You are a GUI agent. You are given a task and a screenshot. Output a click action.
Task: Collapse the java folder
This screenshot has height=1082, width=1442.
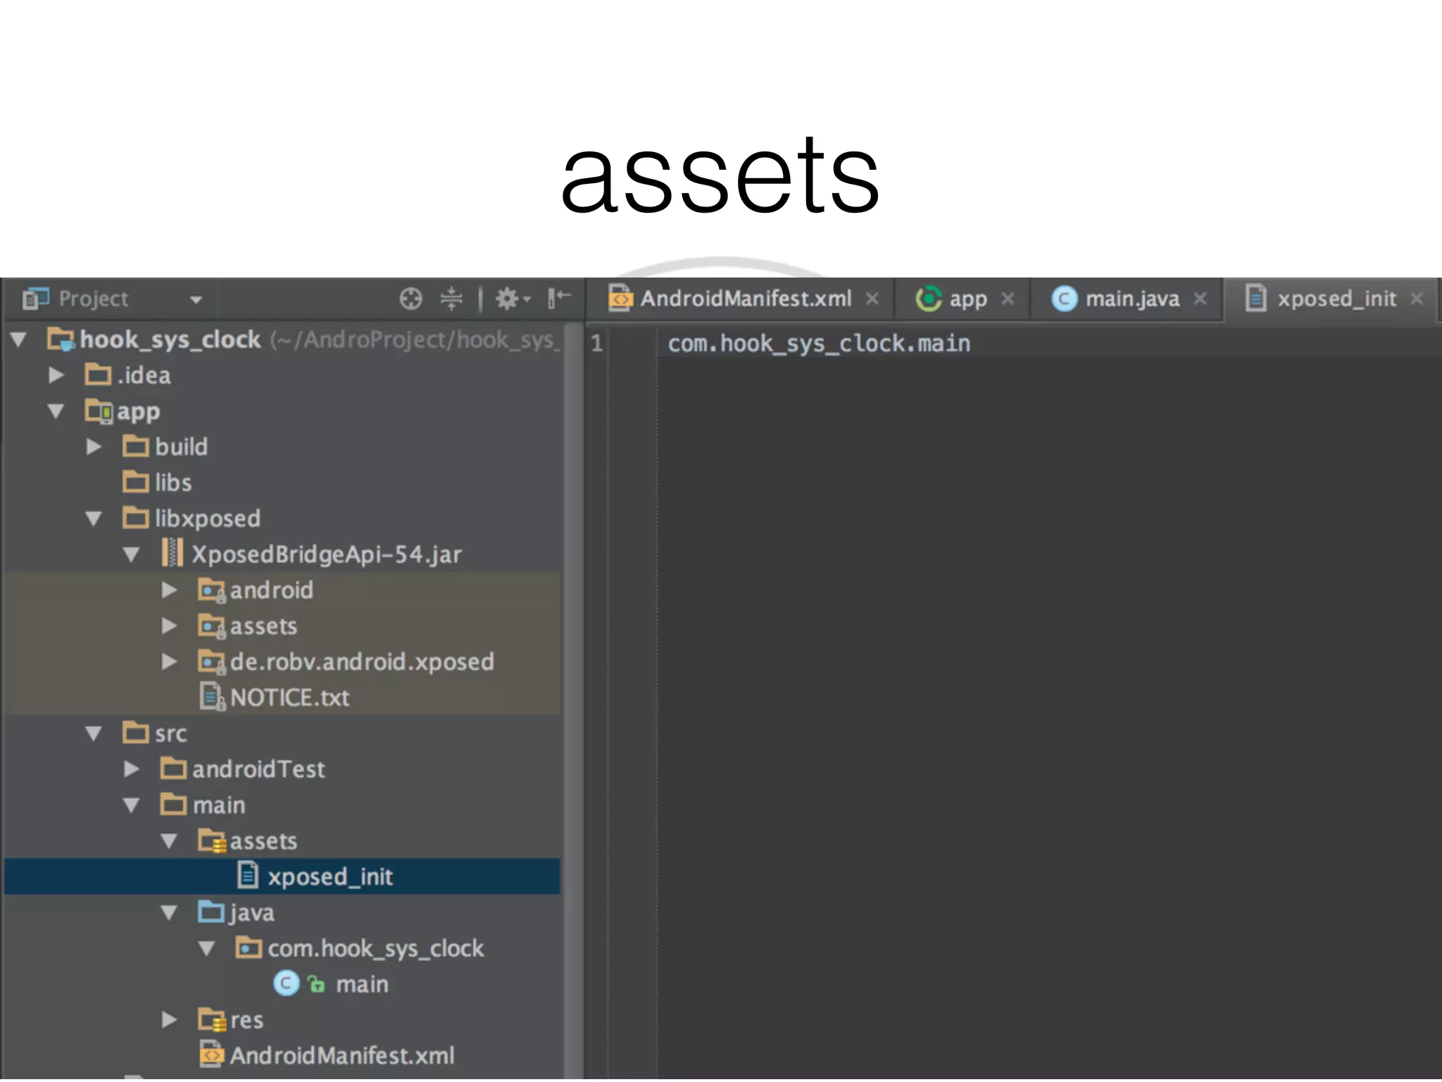169,913
